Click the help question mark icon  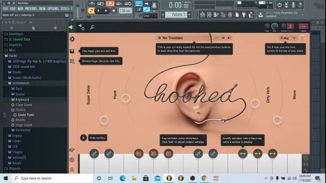coord(300,5)
